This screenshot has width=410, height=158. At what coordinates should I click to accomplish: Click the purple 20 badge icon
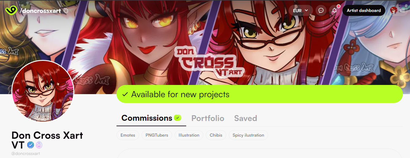point(39,145)
